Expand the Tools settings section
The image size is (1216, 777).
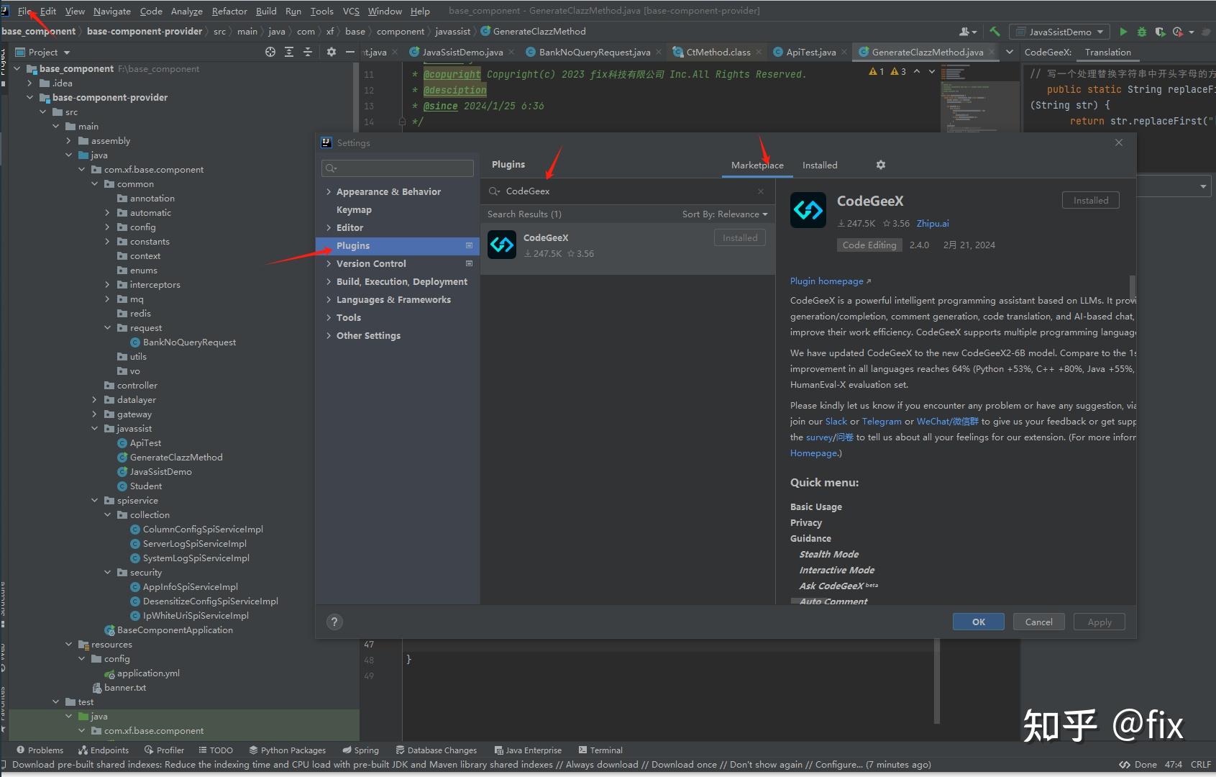[x=329, y=317]
